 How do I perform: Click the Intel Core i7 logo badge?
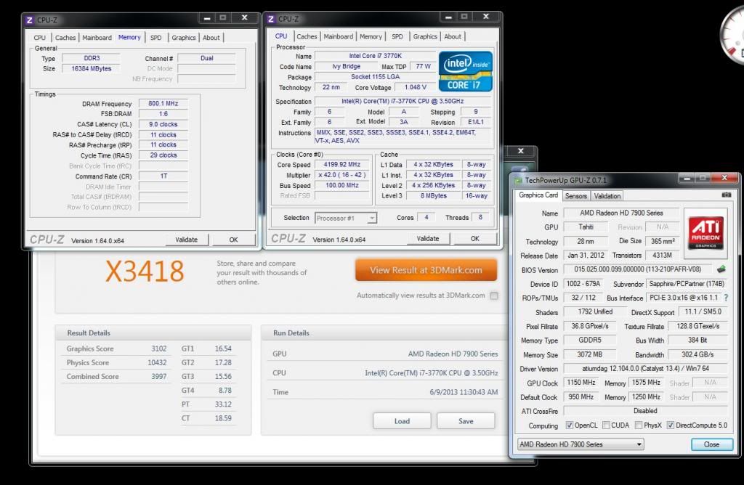click(466, 71)
